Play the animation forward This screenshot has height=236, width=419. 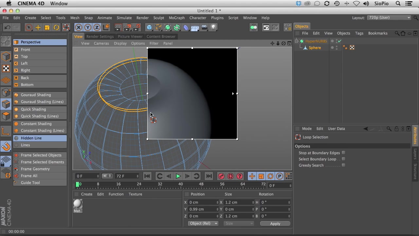[178, 176]
